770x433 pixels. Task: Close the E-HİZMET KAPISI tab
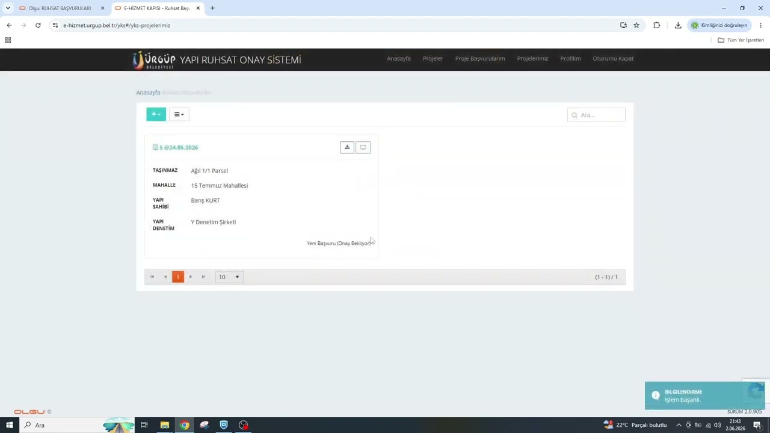tap(198, 8)
